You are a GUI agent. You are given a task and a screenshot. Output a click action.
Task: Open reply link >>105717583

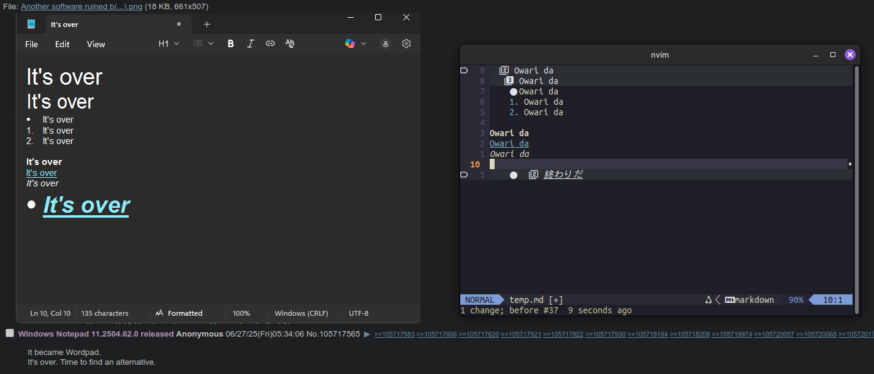(394, 334)
